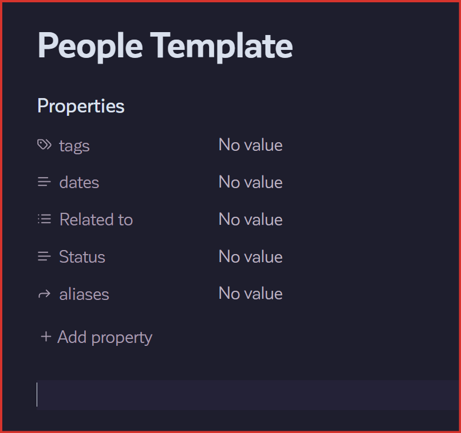Click the Status property type icon
Viewport: 461px width, 433px height.
click(x=44, y=256)
